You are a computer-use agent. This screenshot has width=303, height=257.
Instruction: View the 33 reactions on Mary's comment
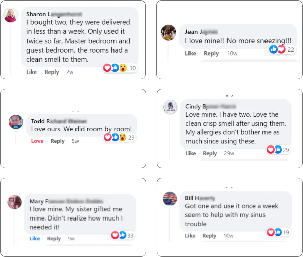[122, 235]
